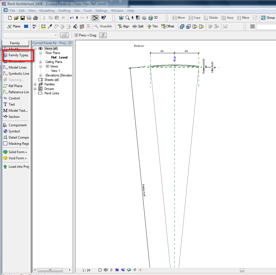This screenshot has height=275, width=276.
Task: Open the Settings menu
Action: point(101,11)
